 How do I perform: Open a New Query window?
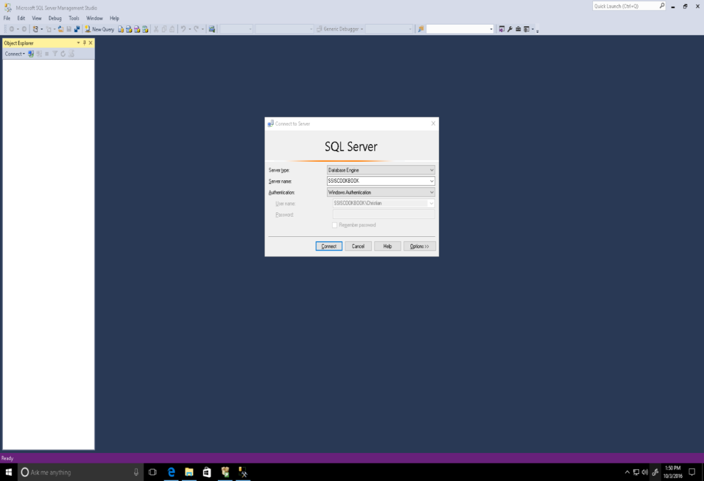[x=100, y=29]
